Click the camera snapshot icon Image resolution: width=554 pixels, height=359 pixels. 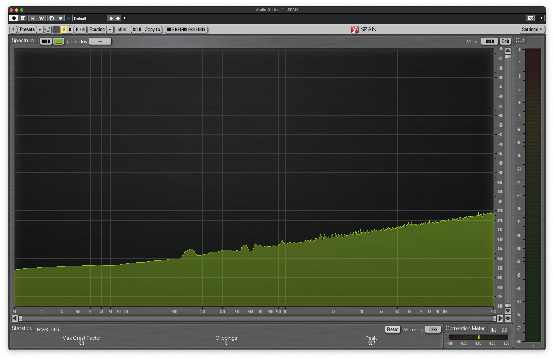pyautogui.click(x=531, y=18)
